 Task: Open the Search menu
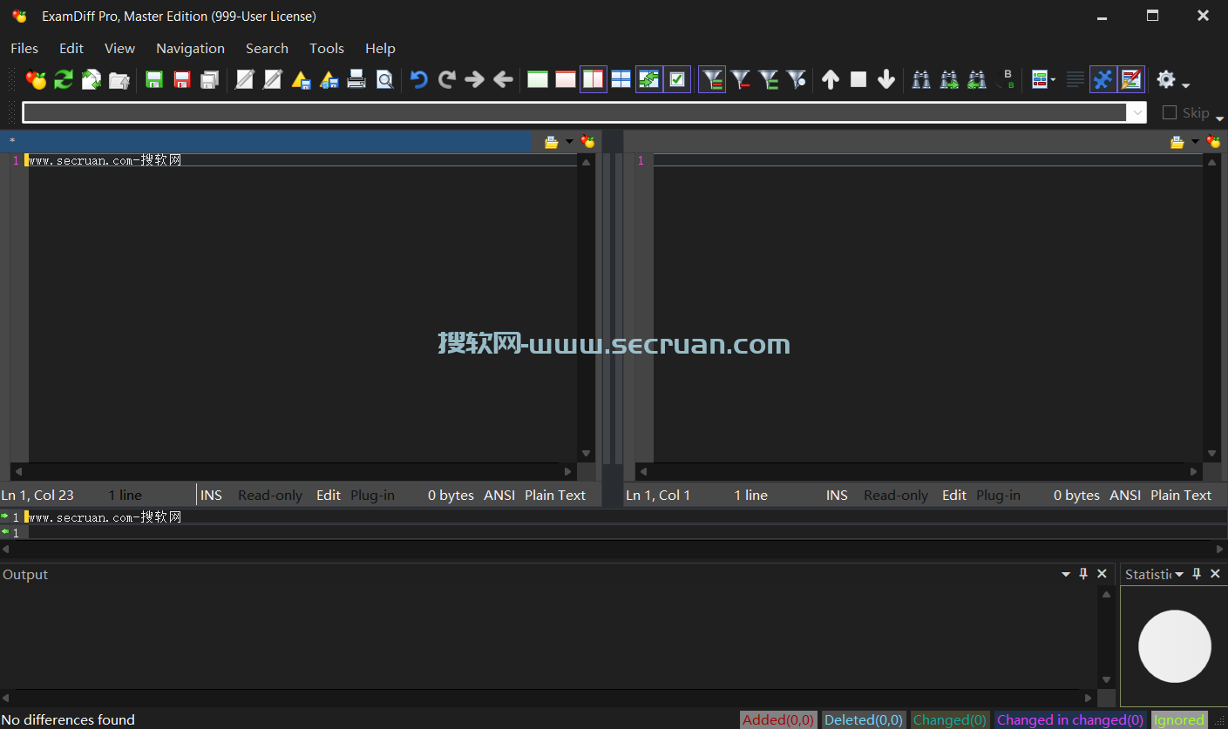click(x=267, y=48)
